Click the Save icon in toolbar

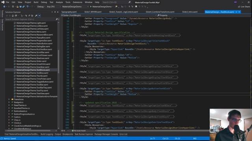click(20, 7)
